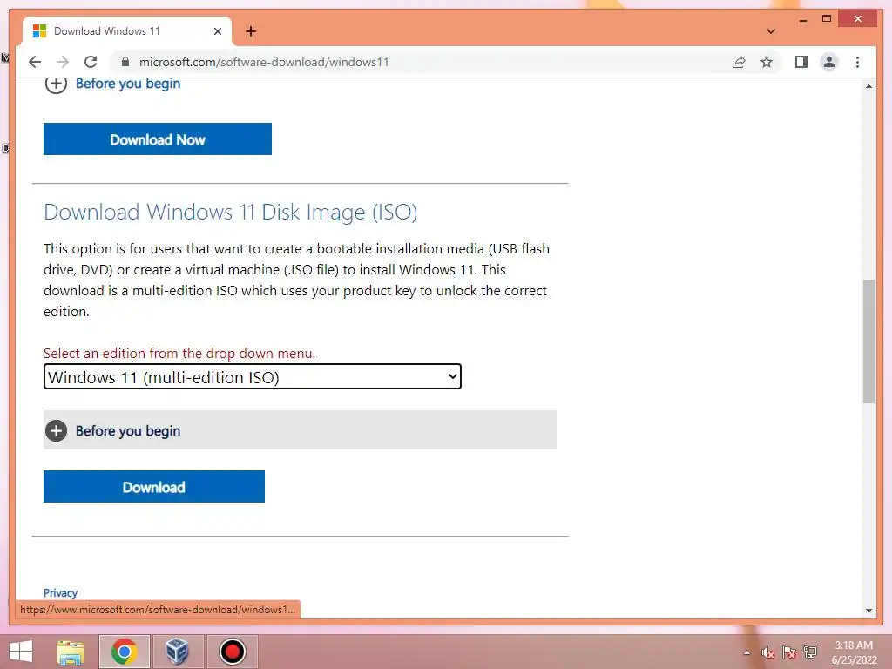This screenshot has height=669, width=892.
Task: Click the muted volume tray icon
Action: coord(767,653)
